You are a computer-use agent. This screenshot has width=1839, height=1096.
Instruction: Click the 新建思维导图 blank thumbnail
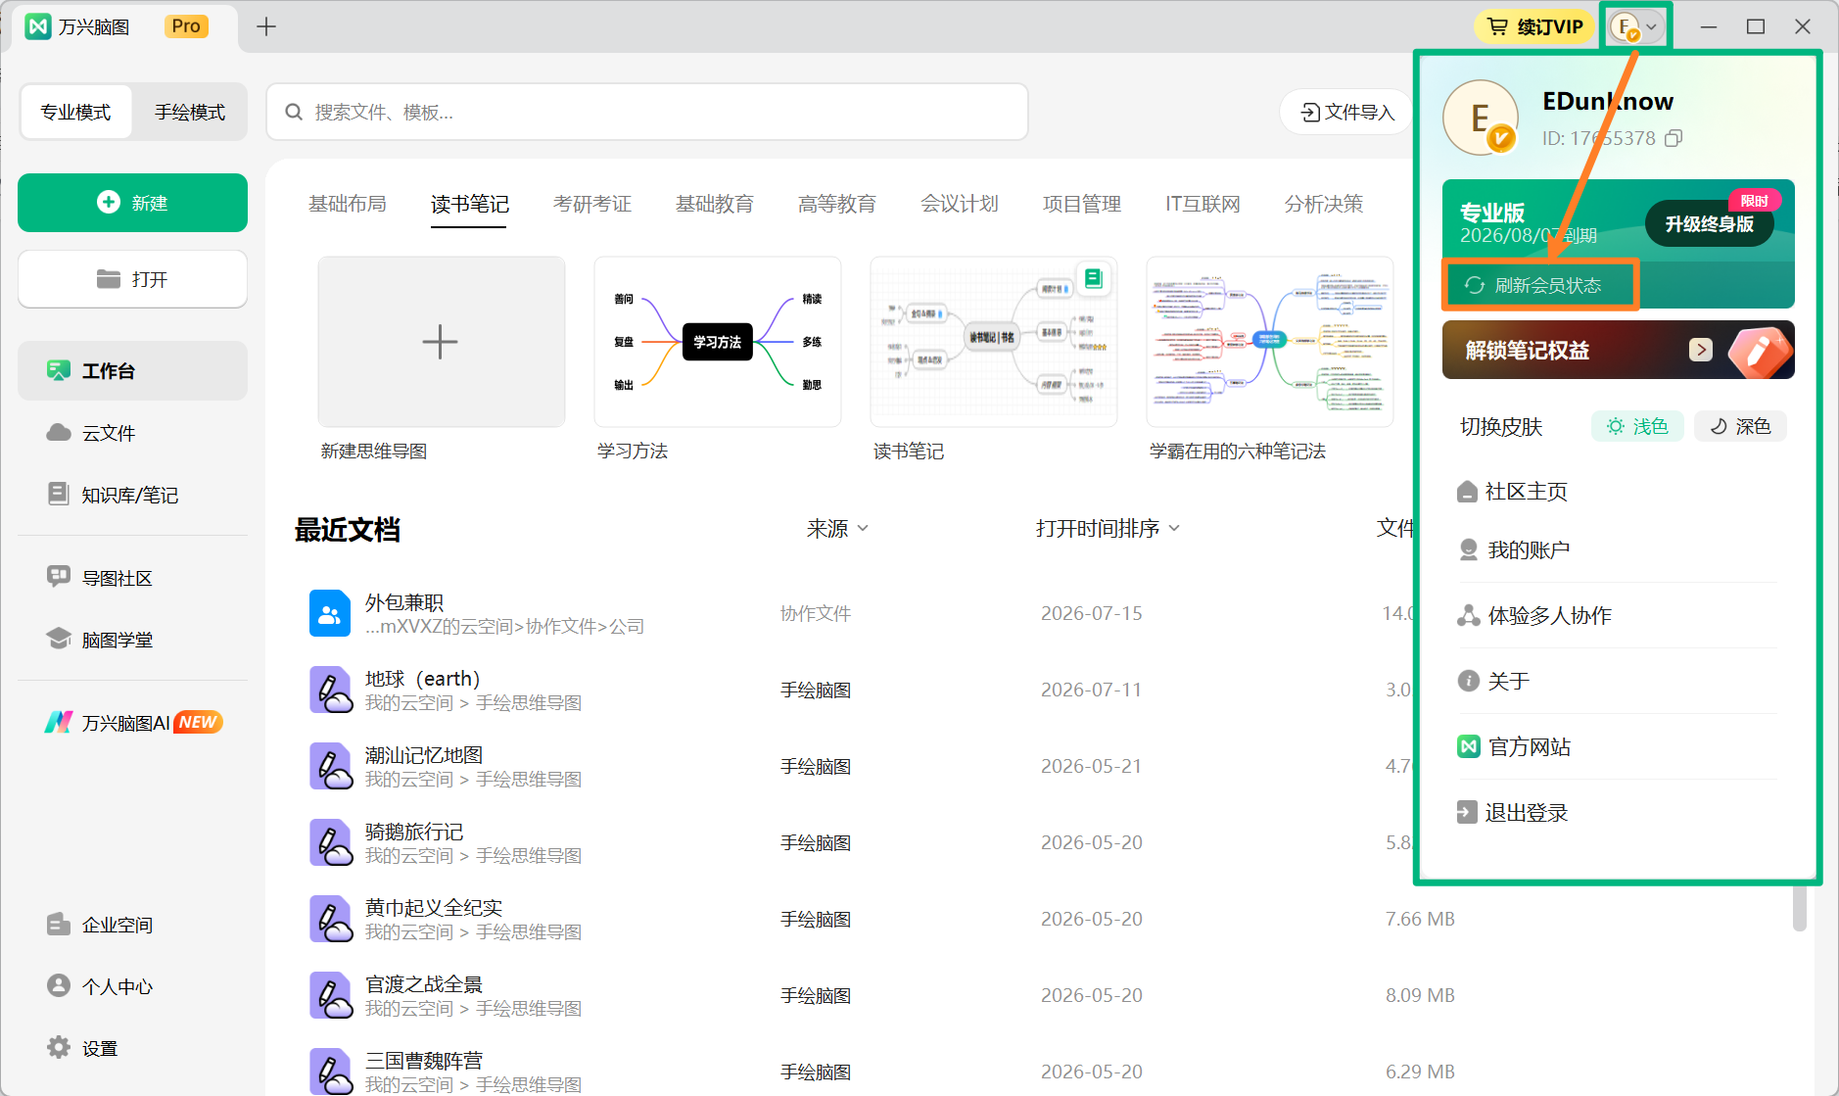442,342
